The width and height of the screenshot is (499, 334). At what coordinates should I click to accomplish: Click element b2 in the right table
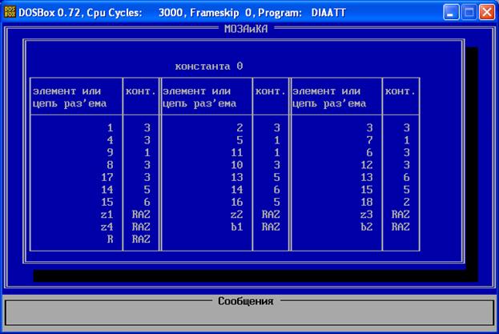point(367,227)
